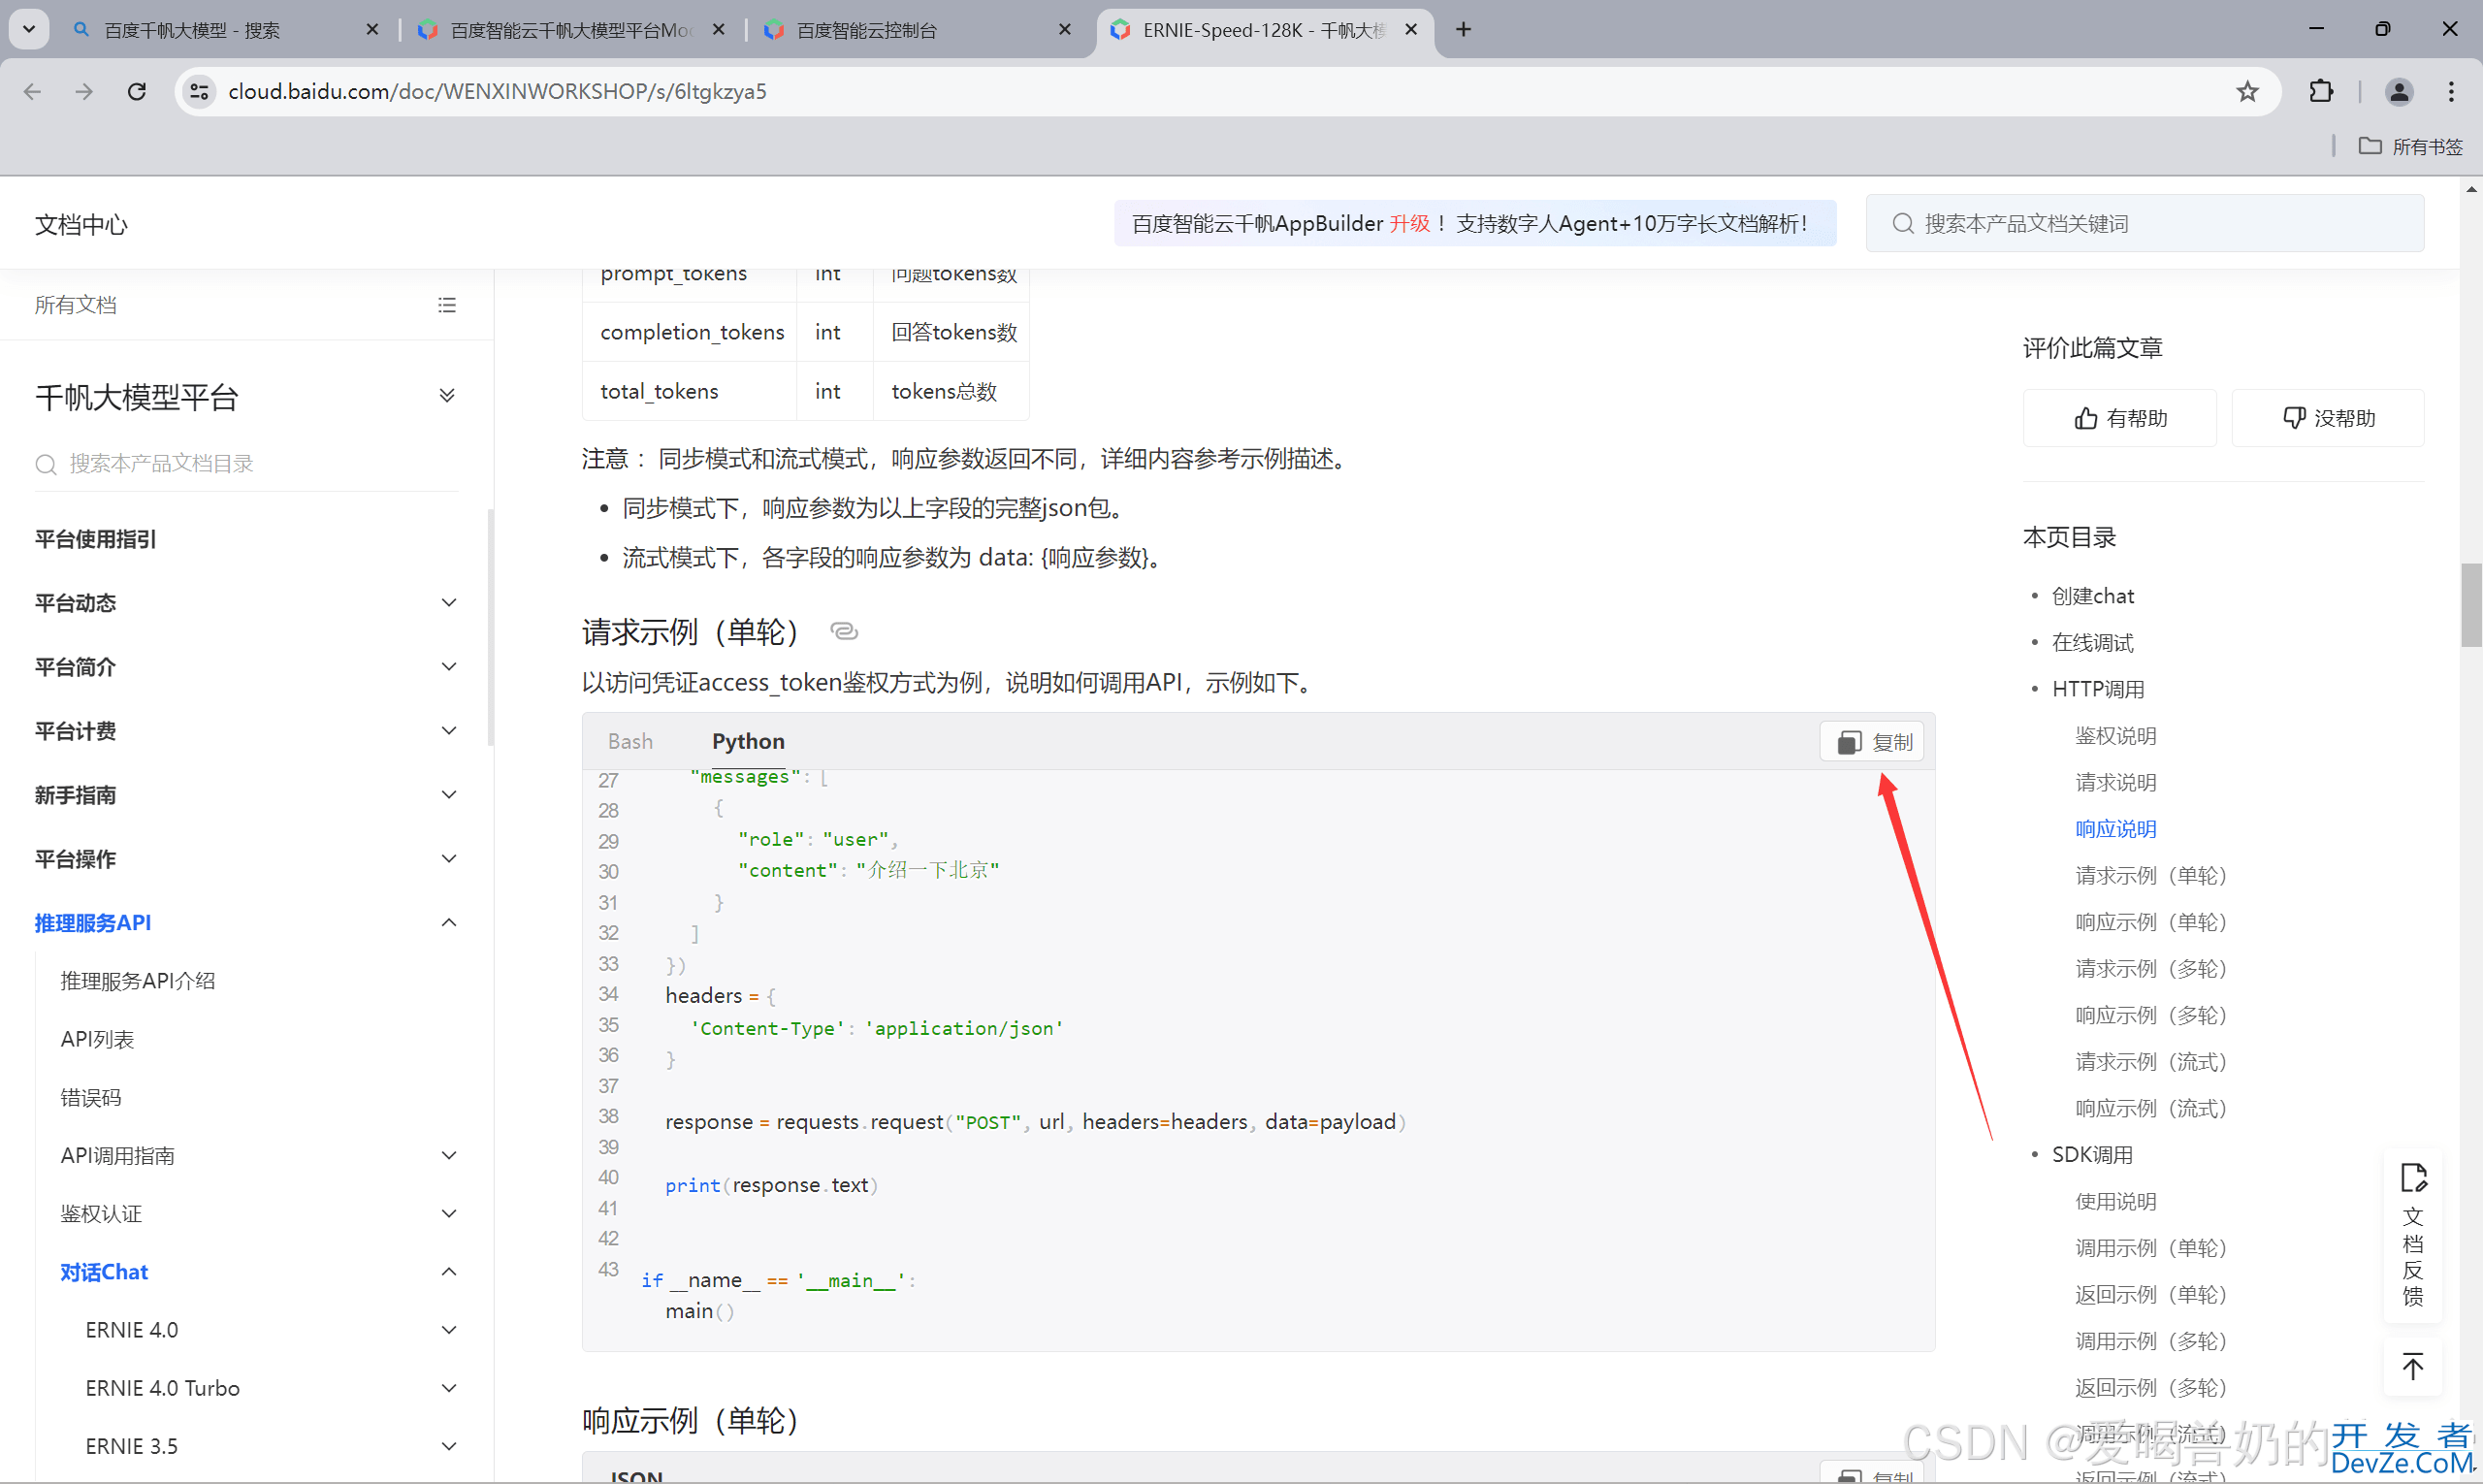Collapse the 推理服务API section
2483x1484 pixels.
pos(449,923)
